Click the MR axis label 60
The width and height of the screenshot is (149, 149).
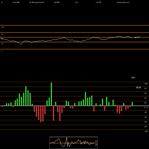point(145,93)
